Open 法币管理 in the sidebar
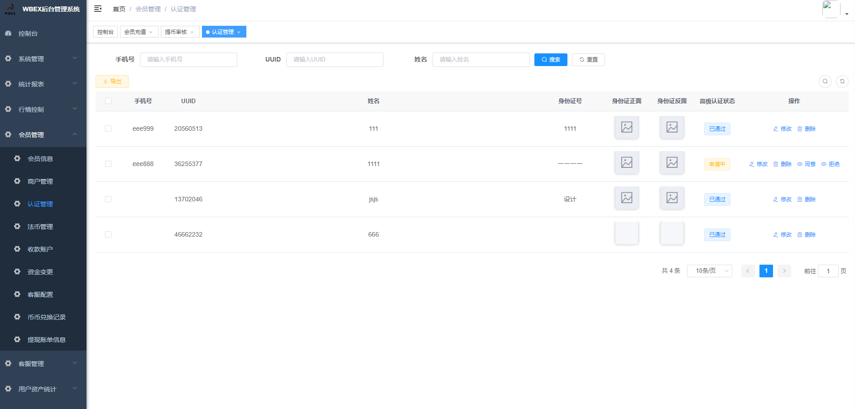Viewport: 855px width, 409px height. click(x=40, y=227)
